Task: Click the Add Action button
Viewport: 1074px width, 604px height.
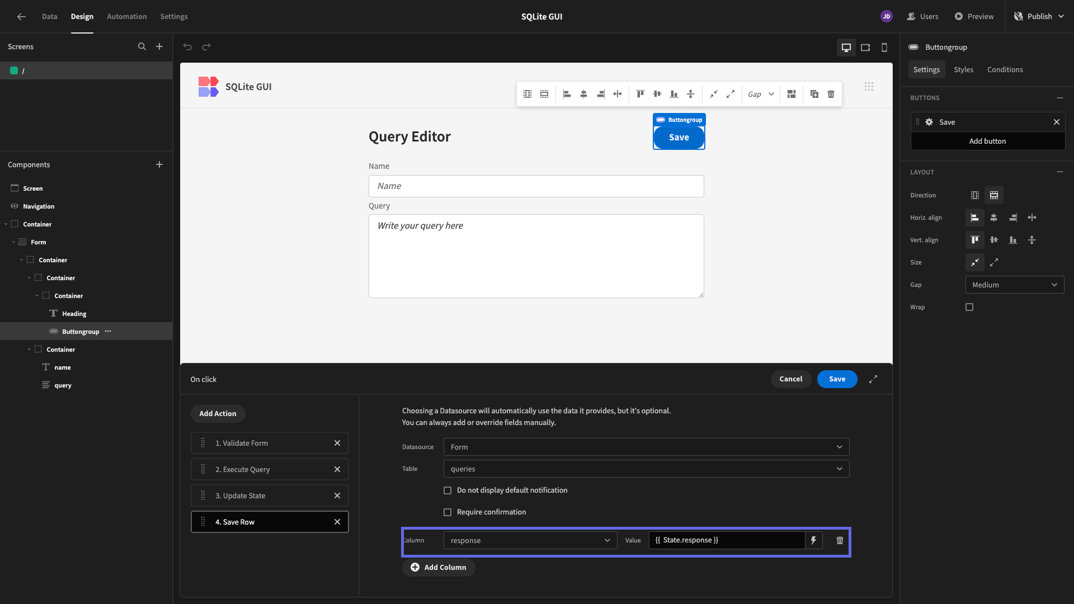Action: (218, 414)
